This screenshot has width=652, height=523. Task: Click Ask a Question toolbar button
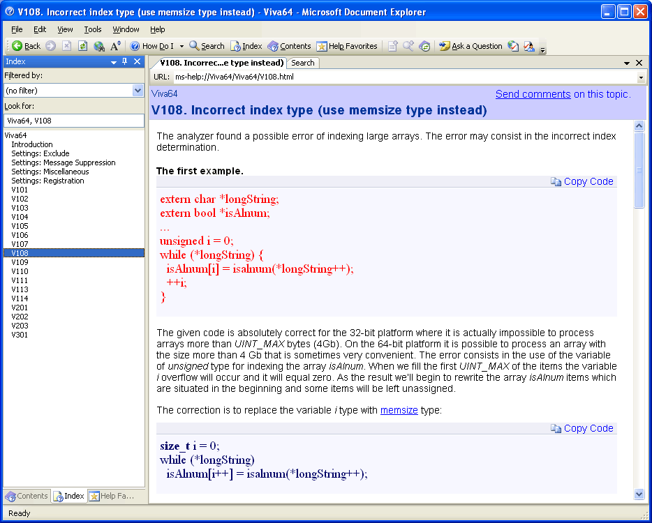coord(471,46)
